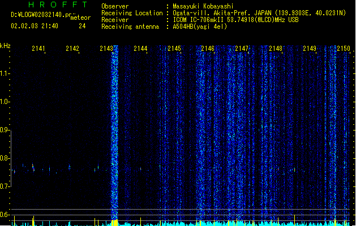The height and width of the screenshot is (226, 356).
Task: Click time axis marker 2141
Action: tap(38, 49)
